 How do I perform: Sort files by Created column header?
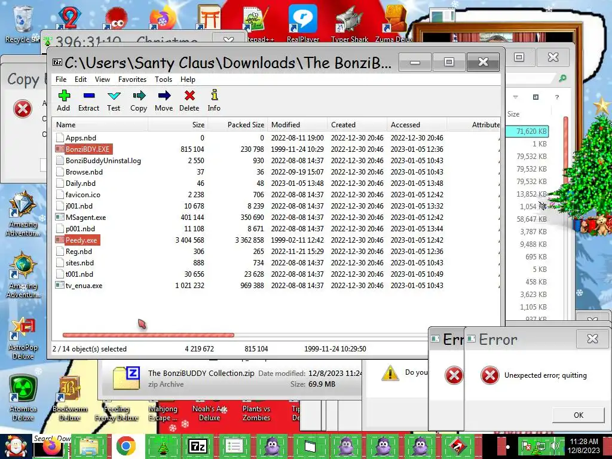tap(357, 125)
